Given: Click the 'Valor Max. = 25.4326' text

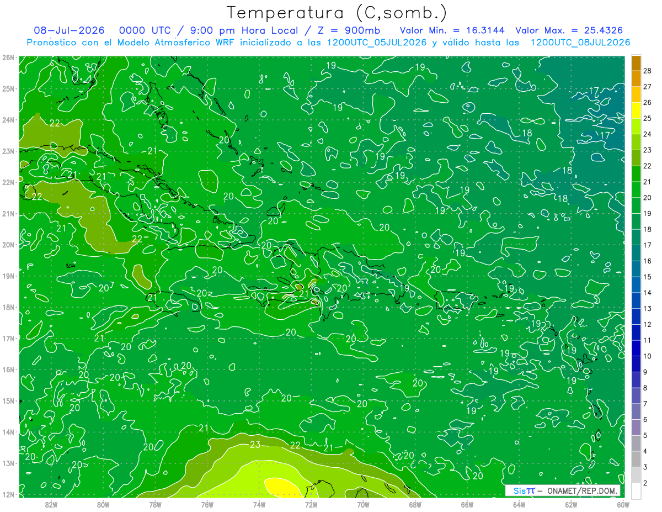Looking at the screenshot, I should click(570, 30).
